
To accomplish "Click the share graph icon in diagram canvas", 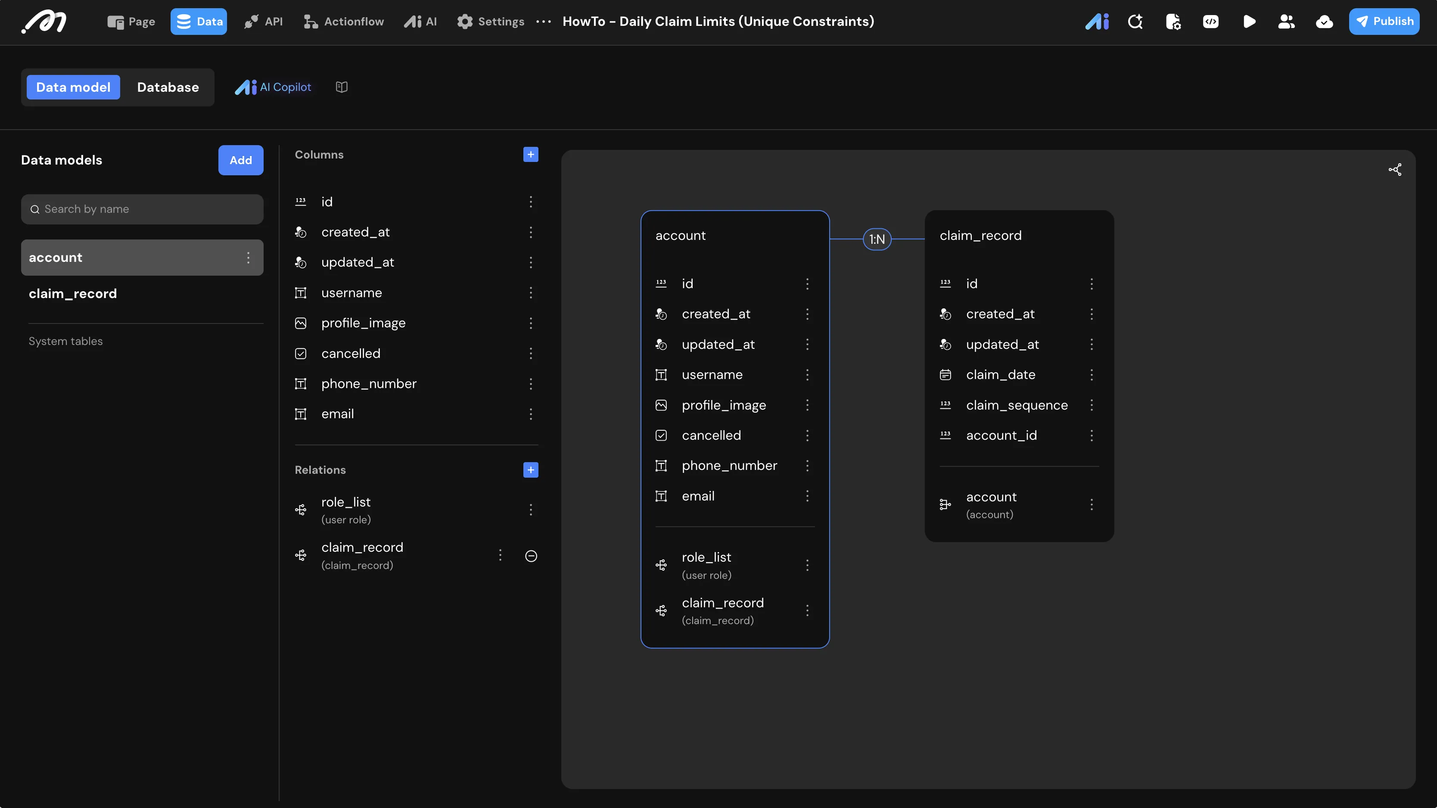I will click(x=1395, y=170).
